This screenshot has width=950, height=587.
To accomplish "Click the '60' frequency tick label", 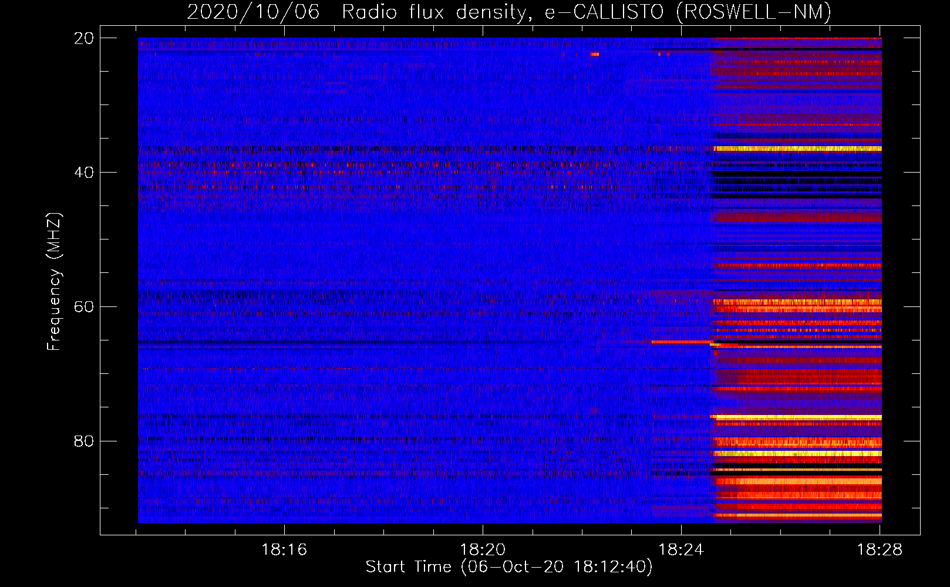I will point(84,307).
